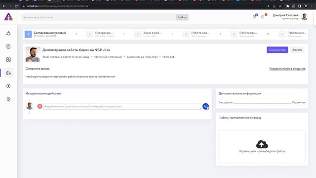Open Chrome profile avatar icon
The width and height of the screenshot is (316, 178).
tap(306, 6)
